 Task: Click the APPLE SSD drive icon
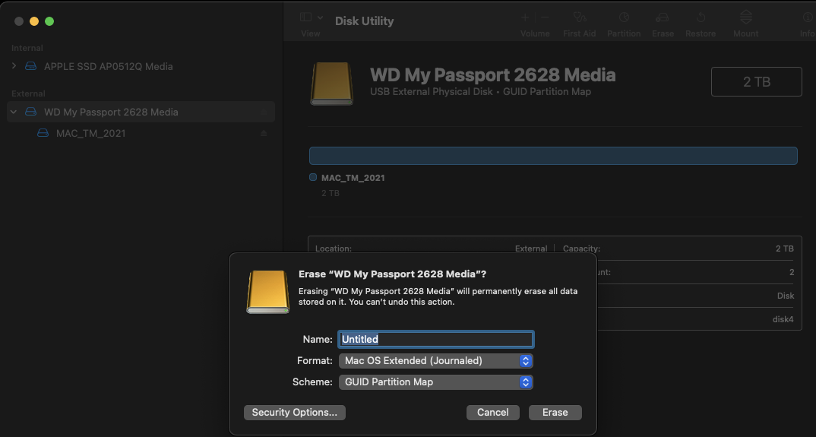tap(30, 66)
